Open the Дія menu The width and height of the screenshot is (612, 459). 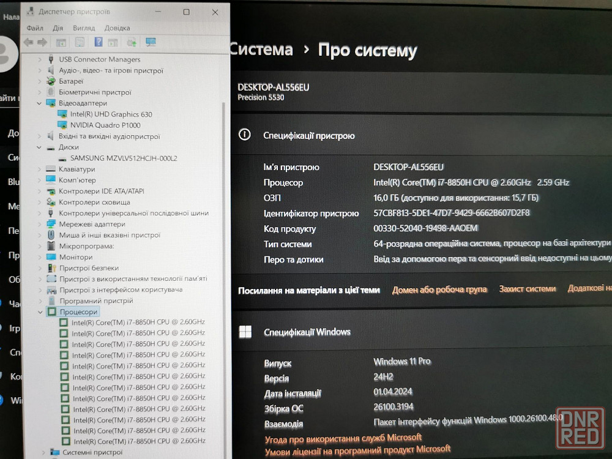point(58,28)
